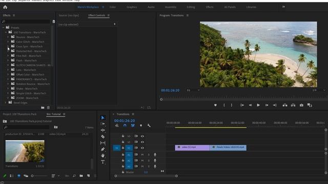The height and width of the screenshot is (184, 328).
Task: Collapse the Presets folder
Action: [x=4, y=27]
